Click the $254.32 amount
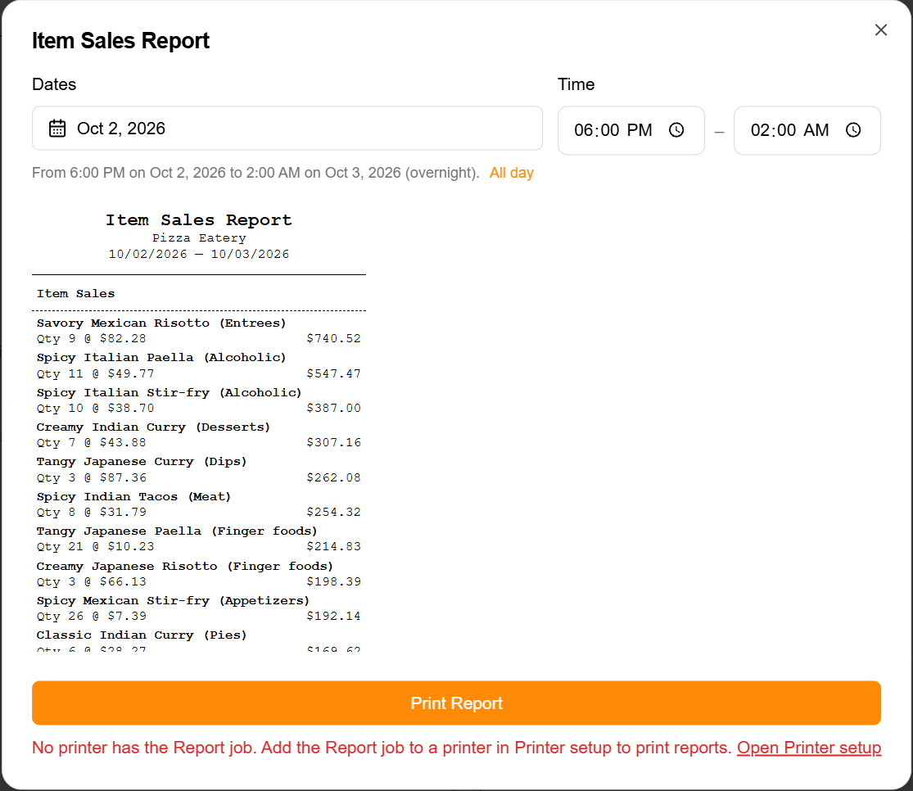Image resolution: width=913 pixels, height=791 pixels. click(x=333, y=512)
